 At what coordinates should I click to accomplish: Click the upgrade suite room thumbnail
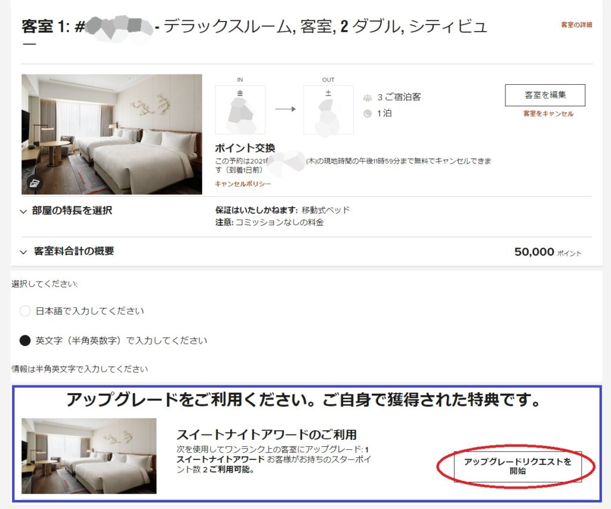click(89, 456)
